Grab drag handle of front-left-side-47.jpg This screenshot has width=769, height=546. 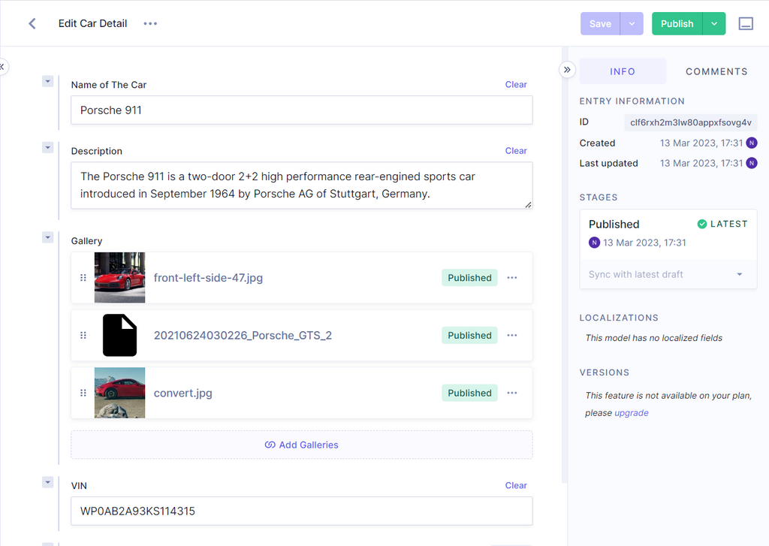[83, 278]
